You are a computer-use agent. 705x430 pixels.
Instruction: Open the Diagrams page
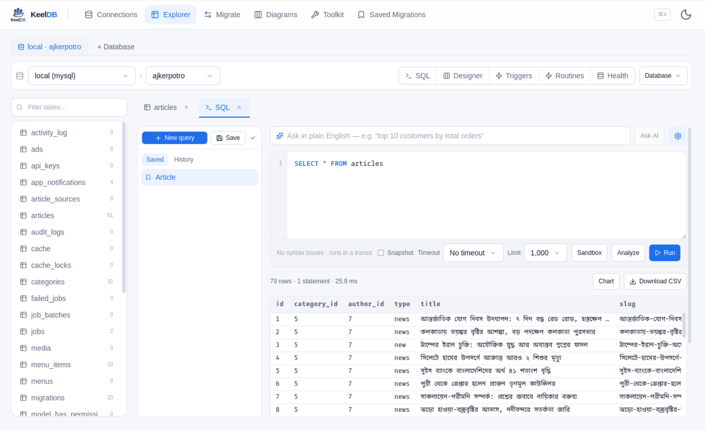[276, 14]
